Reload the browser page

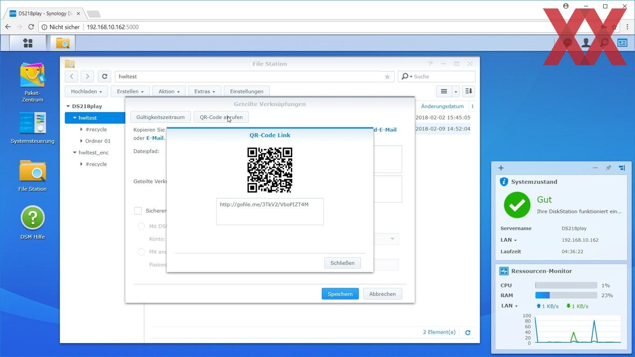tap(31, 27)
